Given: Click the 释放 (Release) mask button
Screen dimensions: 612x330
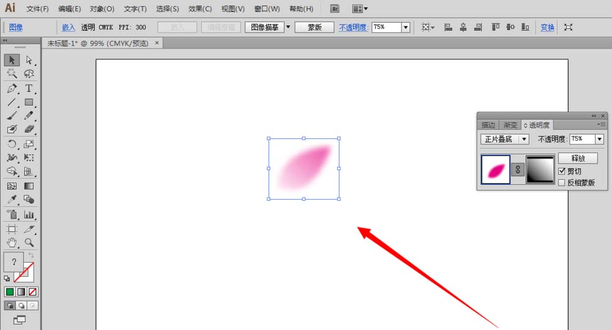Looking at the screenshot, I should (578, 158).
